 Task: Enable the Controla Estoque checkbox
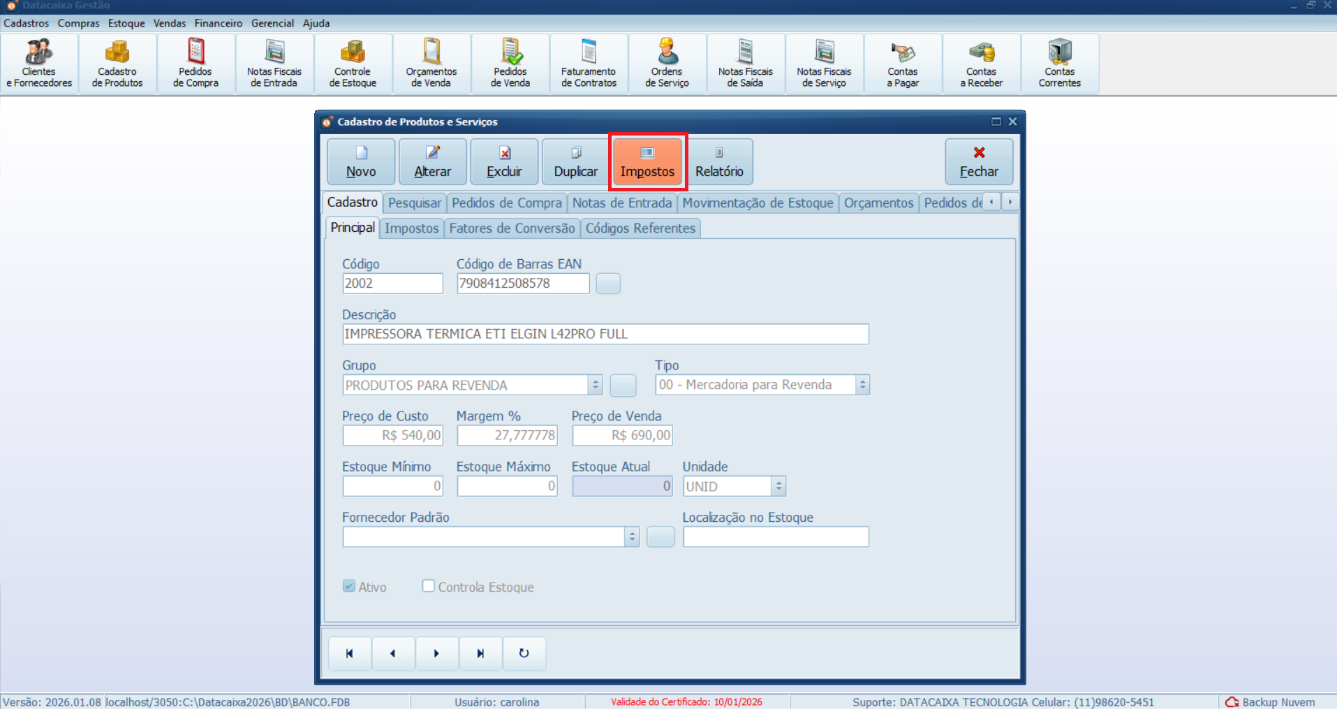[429, 586]
